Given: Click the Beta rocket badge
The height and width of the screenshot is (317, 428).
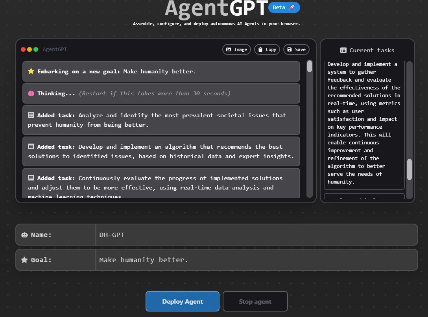Looking at the screenshot, I should 284,7.
